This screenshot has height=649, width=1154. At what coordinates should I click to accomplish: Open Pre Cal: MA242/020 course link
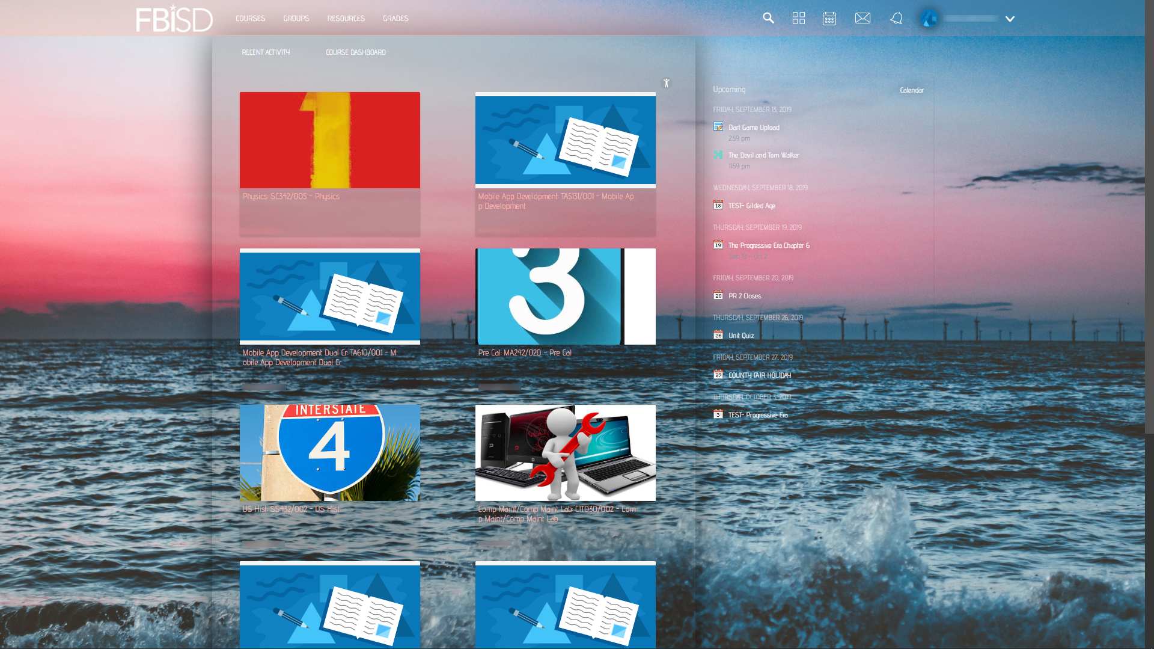coord(525,353)
